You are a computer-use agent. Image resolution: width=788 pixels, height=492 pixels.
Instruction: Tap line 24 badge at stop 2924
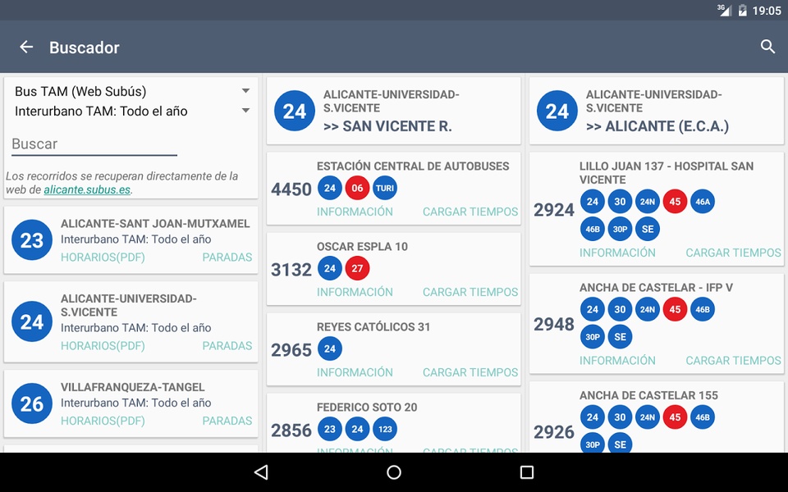click(593, 202)
